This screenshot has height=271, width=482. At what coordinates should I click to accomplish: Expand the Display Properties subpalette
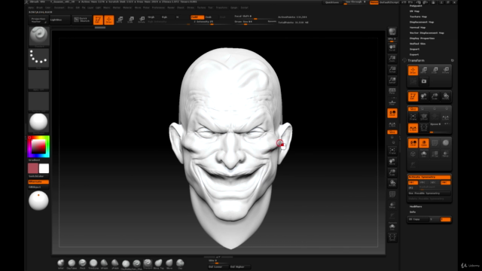click(422, 38)
